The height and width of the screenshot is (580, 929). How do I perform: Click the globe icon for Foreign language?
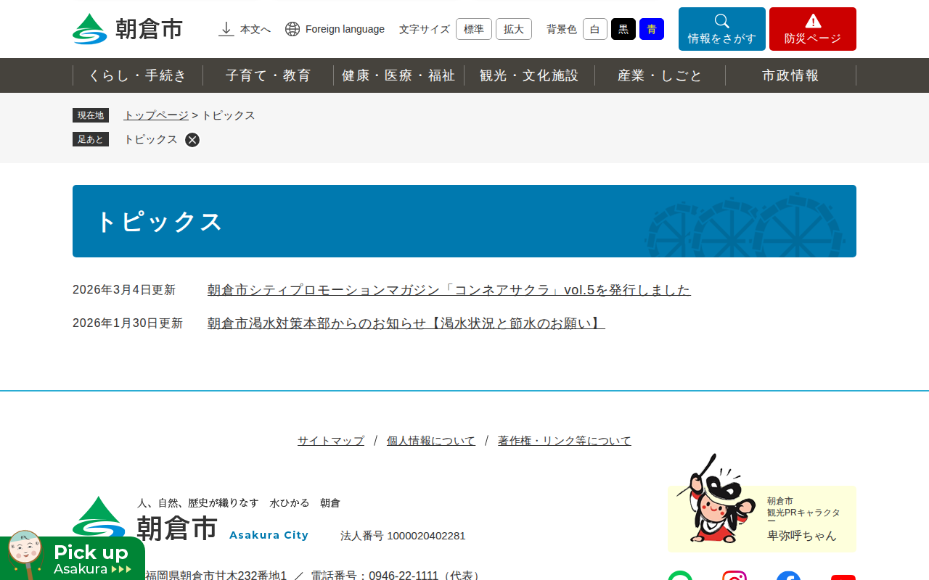click(292, 29)
